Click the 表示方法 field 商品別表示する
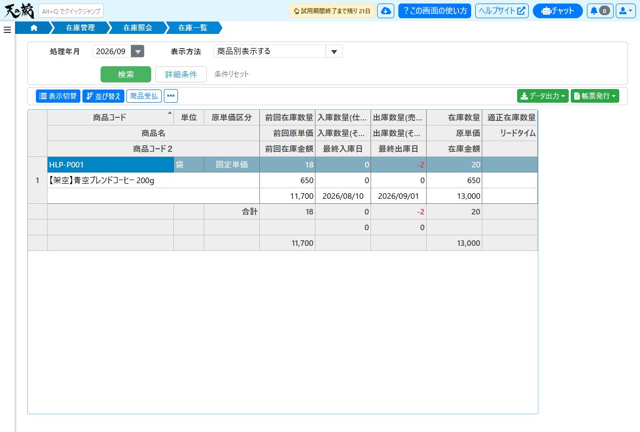This screenshot has width=640, height=432. coord(270,51)
